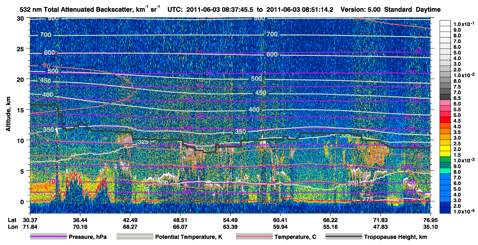Click latitude value 76.95

pyautogui.click(x=431, y=220)
